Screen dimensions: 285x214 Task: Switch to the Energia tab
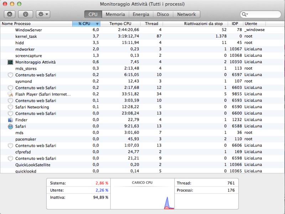141,14
